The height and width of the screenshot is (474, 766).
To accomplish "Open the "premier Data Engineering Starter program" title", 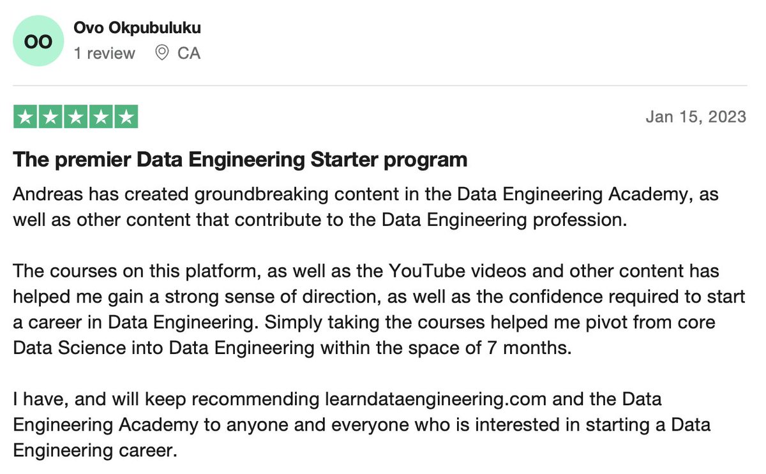I will click(240, 159).
